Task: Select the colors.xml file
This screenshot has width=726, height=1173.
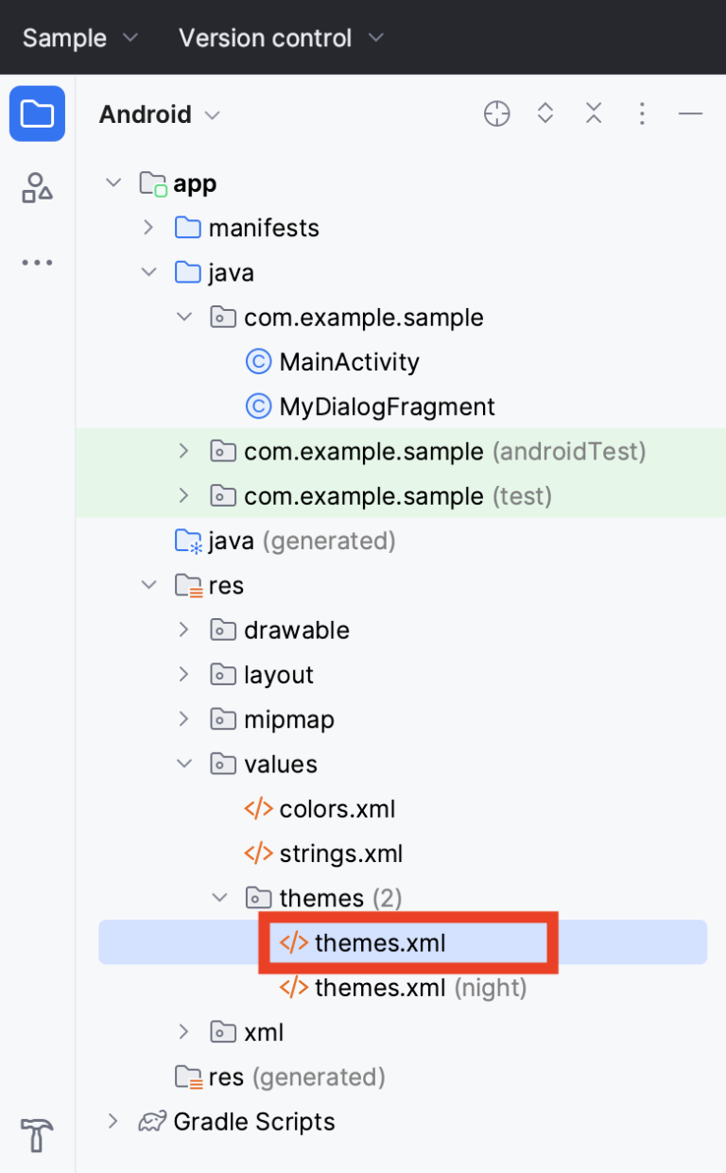Action: pyautogui.click(x=337, y=808)
